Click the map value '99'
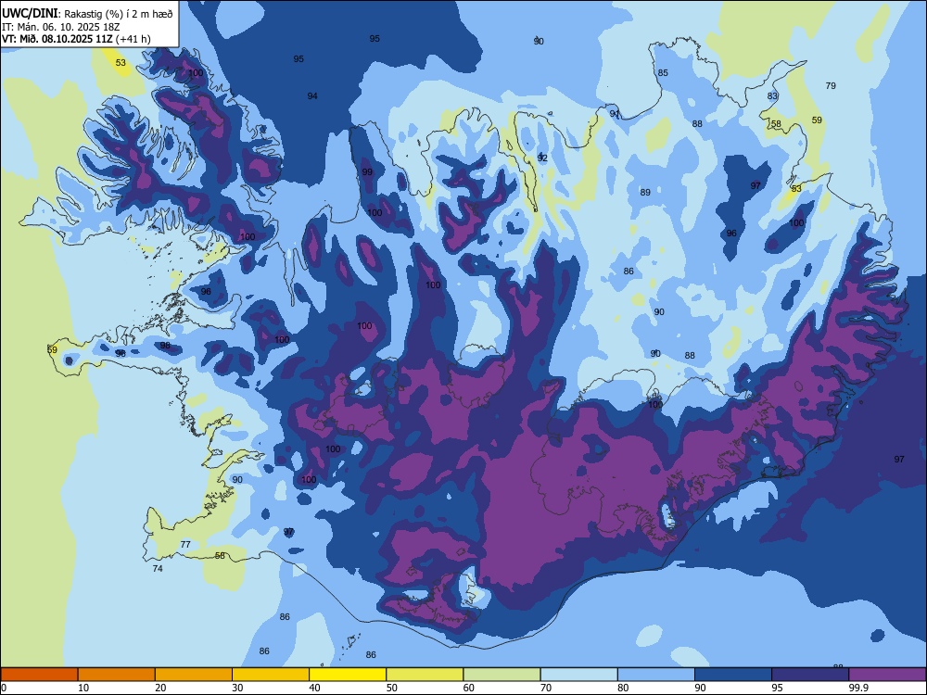This screenshot has height=695, width=927. [x=367, y=172]
